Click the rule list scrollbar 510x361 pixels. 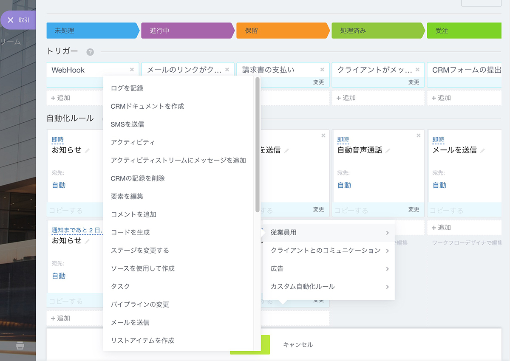point(258,144)
